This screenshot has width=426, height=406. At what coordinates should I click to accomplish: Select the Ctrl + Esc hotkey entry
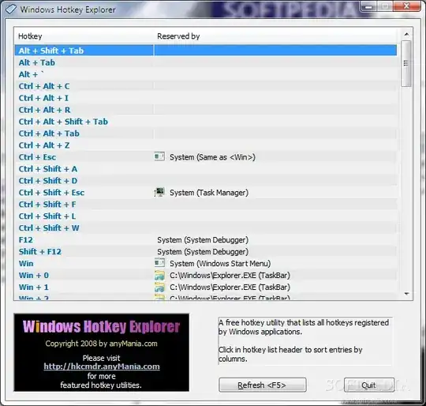pos(206,157)
